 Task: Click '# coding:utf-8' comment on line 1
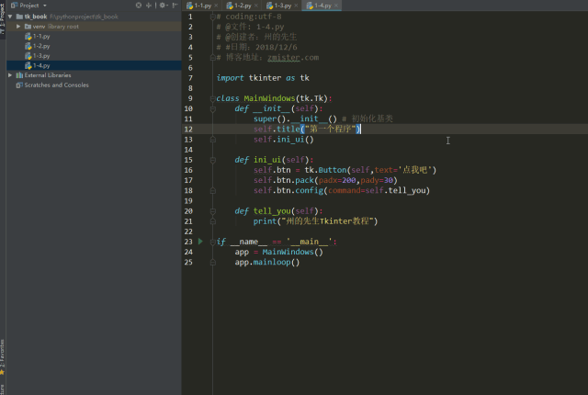pos(249,17)
